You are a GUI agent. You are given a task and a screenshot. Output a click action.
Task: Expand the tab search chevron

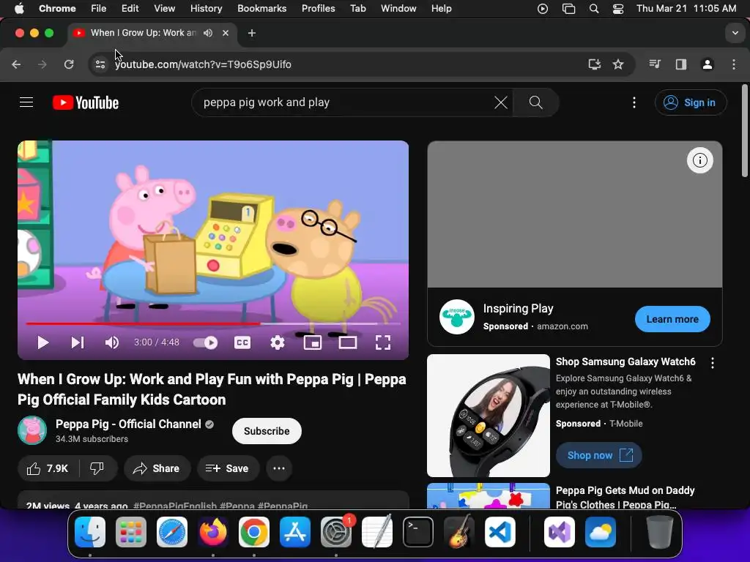[735, 33]
